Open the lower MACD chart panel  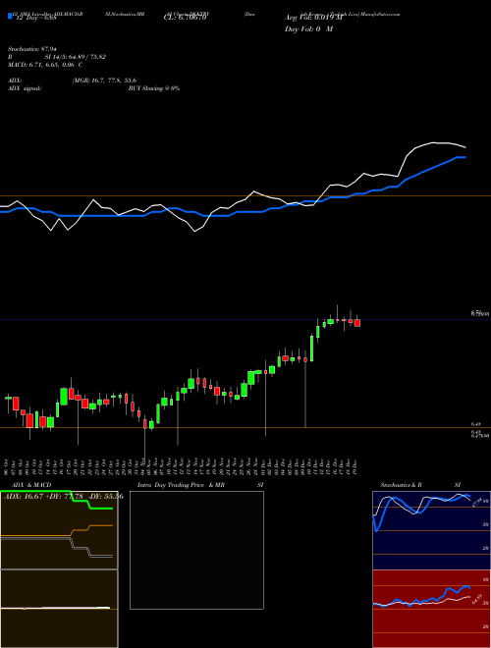click(x=59, y=609)
